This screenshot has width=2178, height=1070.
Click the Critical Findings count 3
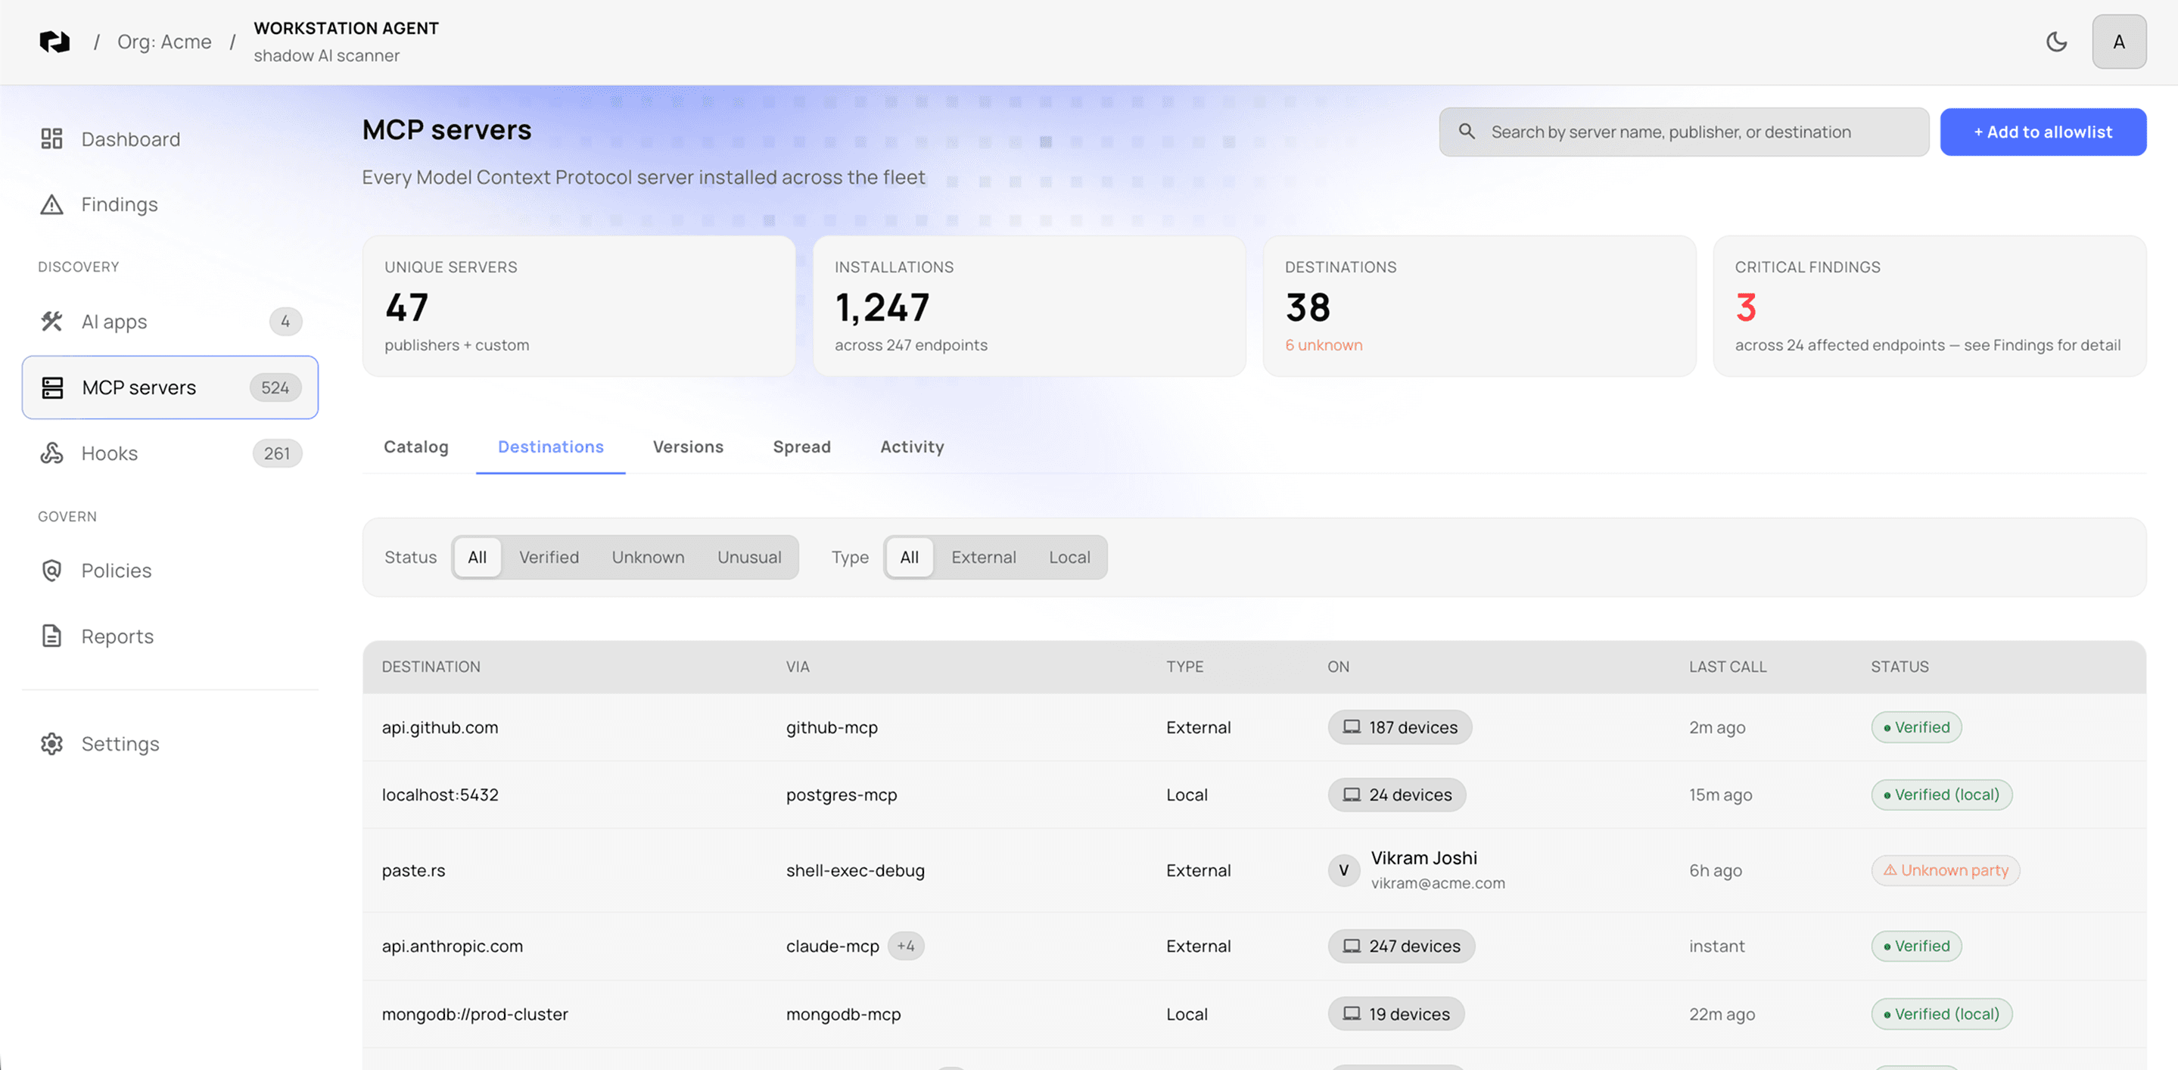tap(1745, 306)
